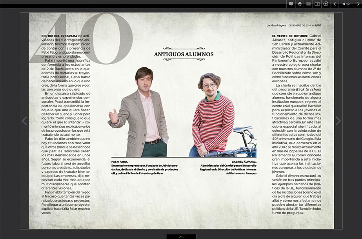This screenshot has width=362, height=239.
Task: Click the 'Dentro del programa' article column
Action: 66,125
